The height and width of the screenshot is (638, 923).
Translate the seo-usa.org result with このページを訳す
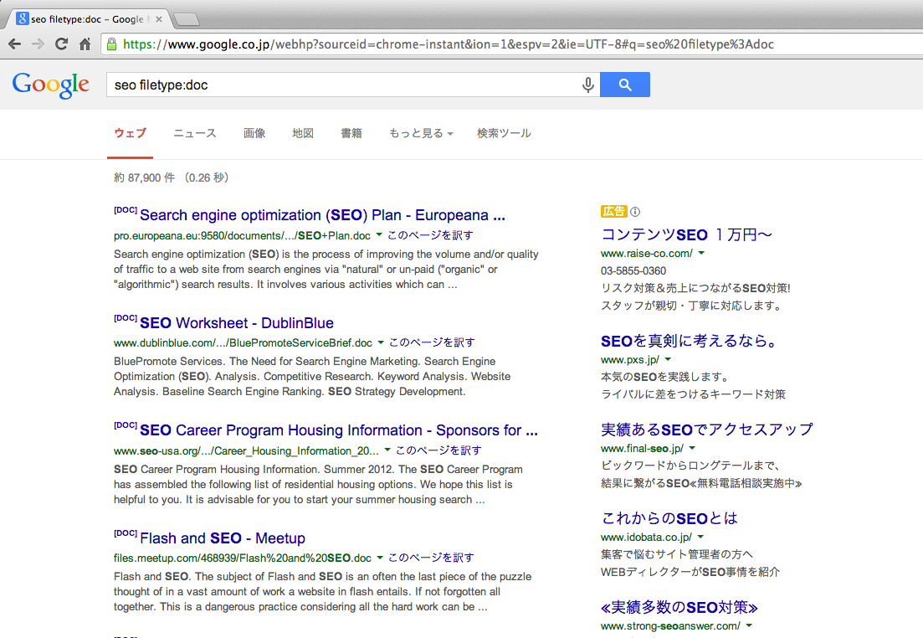click(x=438, y=450)
